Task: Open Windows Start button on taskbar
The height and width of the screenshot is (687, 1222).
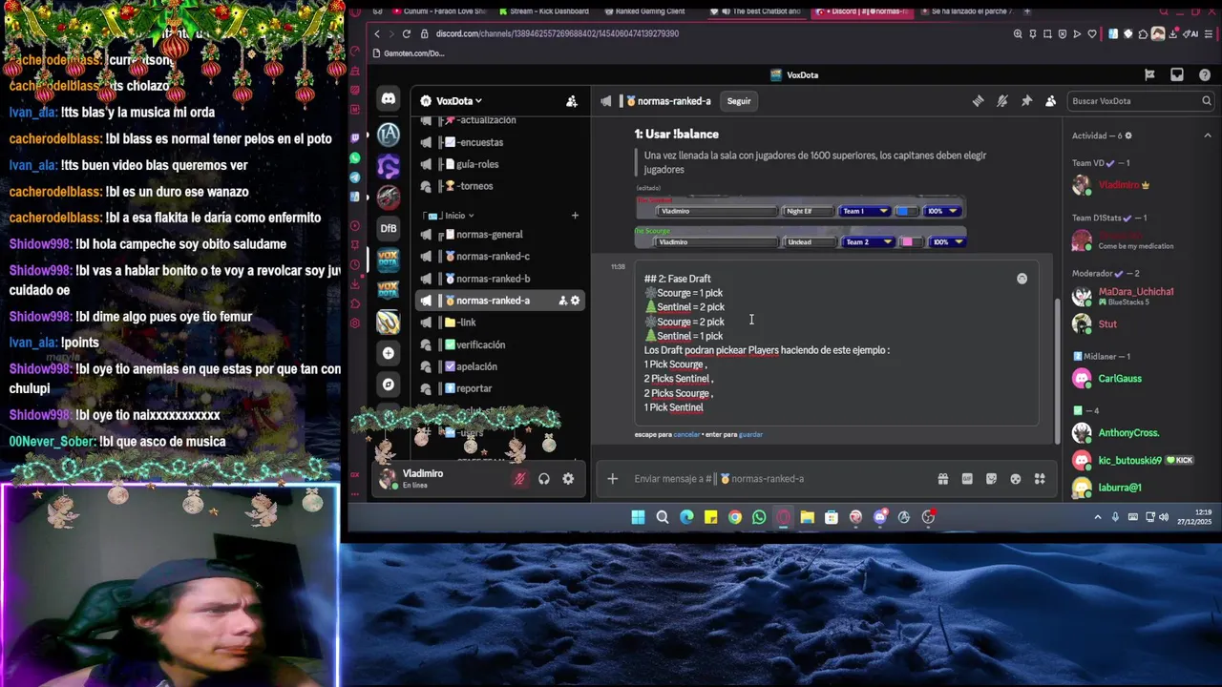Action: click(638, 517)
